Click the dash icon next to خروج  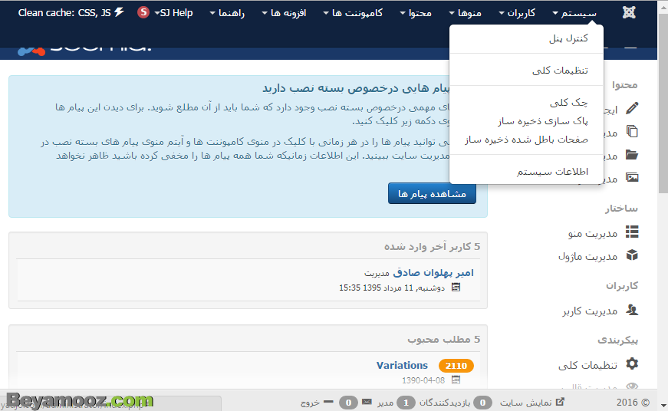328,402
